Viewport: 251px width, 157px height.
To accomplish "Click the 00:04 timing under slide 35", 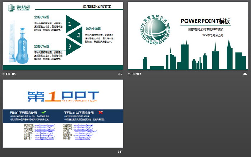I will pyautogui.click(x=11, y=74).
